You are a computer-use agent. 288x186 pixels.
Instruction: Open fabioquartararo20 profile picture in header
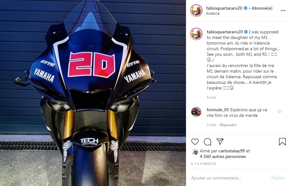[196, 11]
